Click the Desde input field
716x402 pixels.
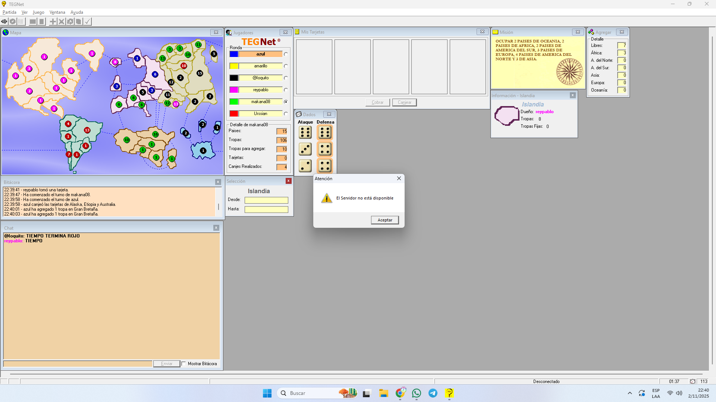266,200
